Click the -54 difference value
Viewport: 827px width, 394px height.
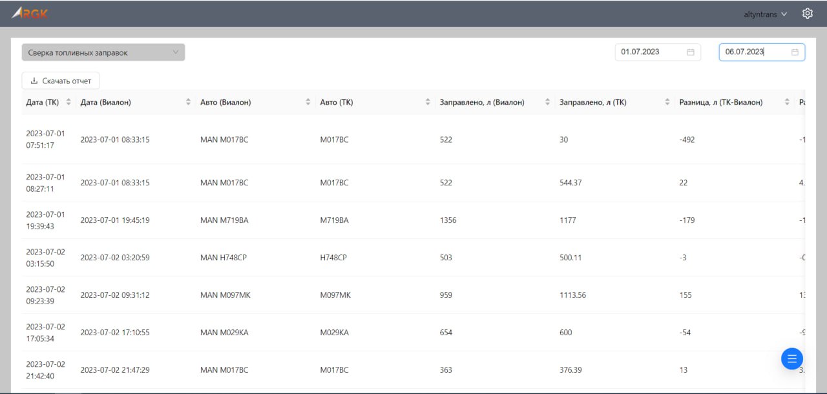tap(685, 333)
